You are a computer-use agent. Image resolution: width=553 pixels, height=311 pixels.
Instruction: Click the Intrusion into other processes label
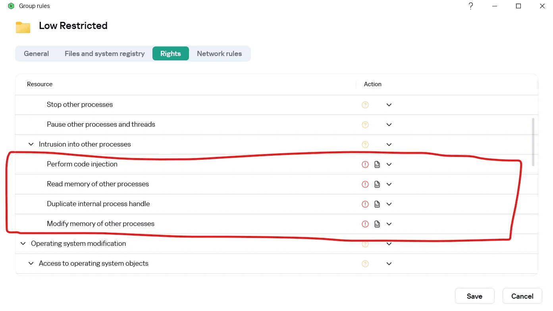[x=85, y=145]
